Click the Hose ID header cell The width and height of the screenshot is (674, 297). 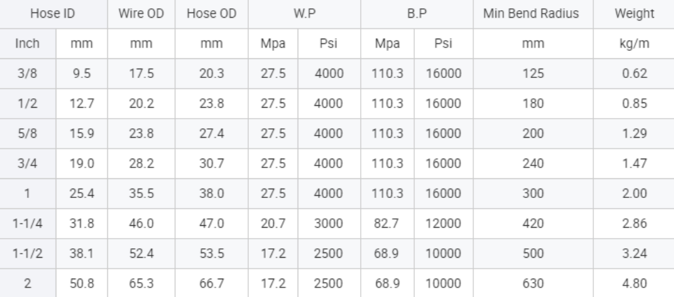coord(54,14)
